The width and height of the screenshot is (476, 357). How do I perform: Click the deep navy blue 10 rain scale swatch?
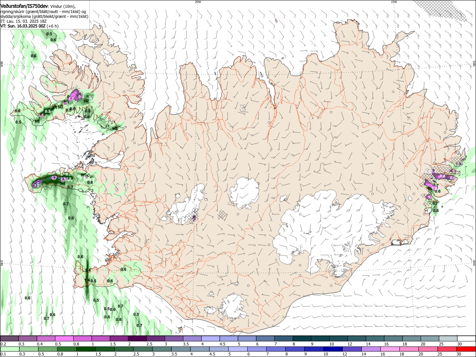point(332,349)
